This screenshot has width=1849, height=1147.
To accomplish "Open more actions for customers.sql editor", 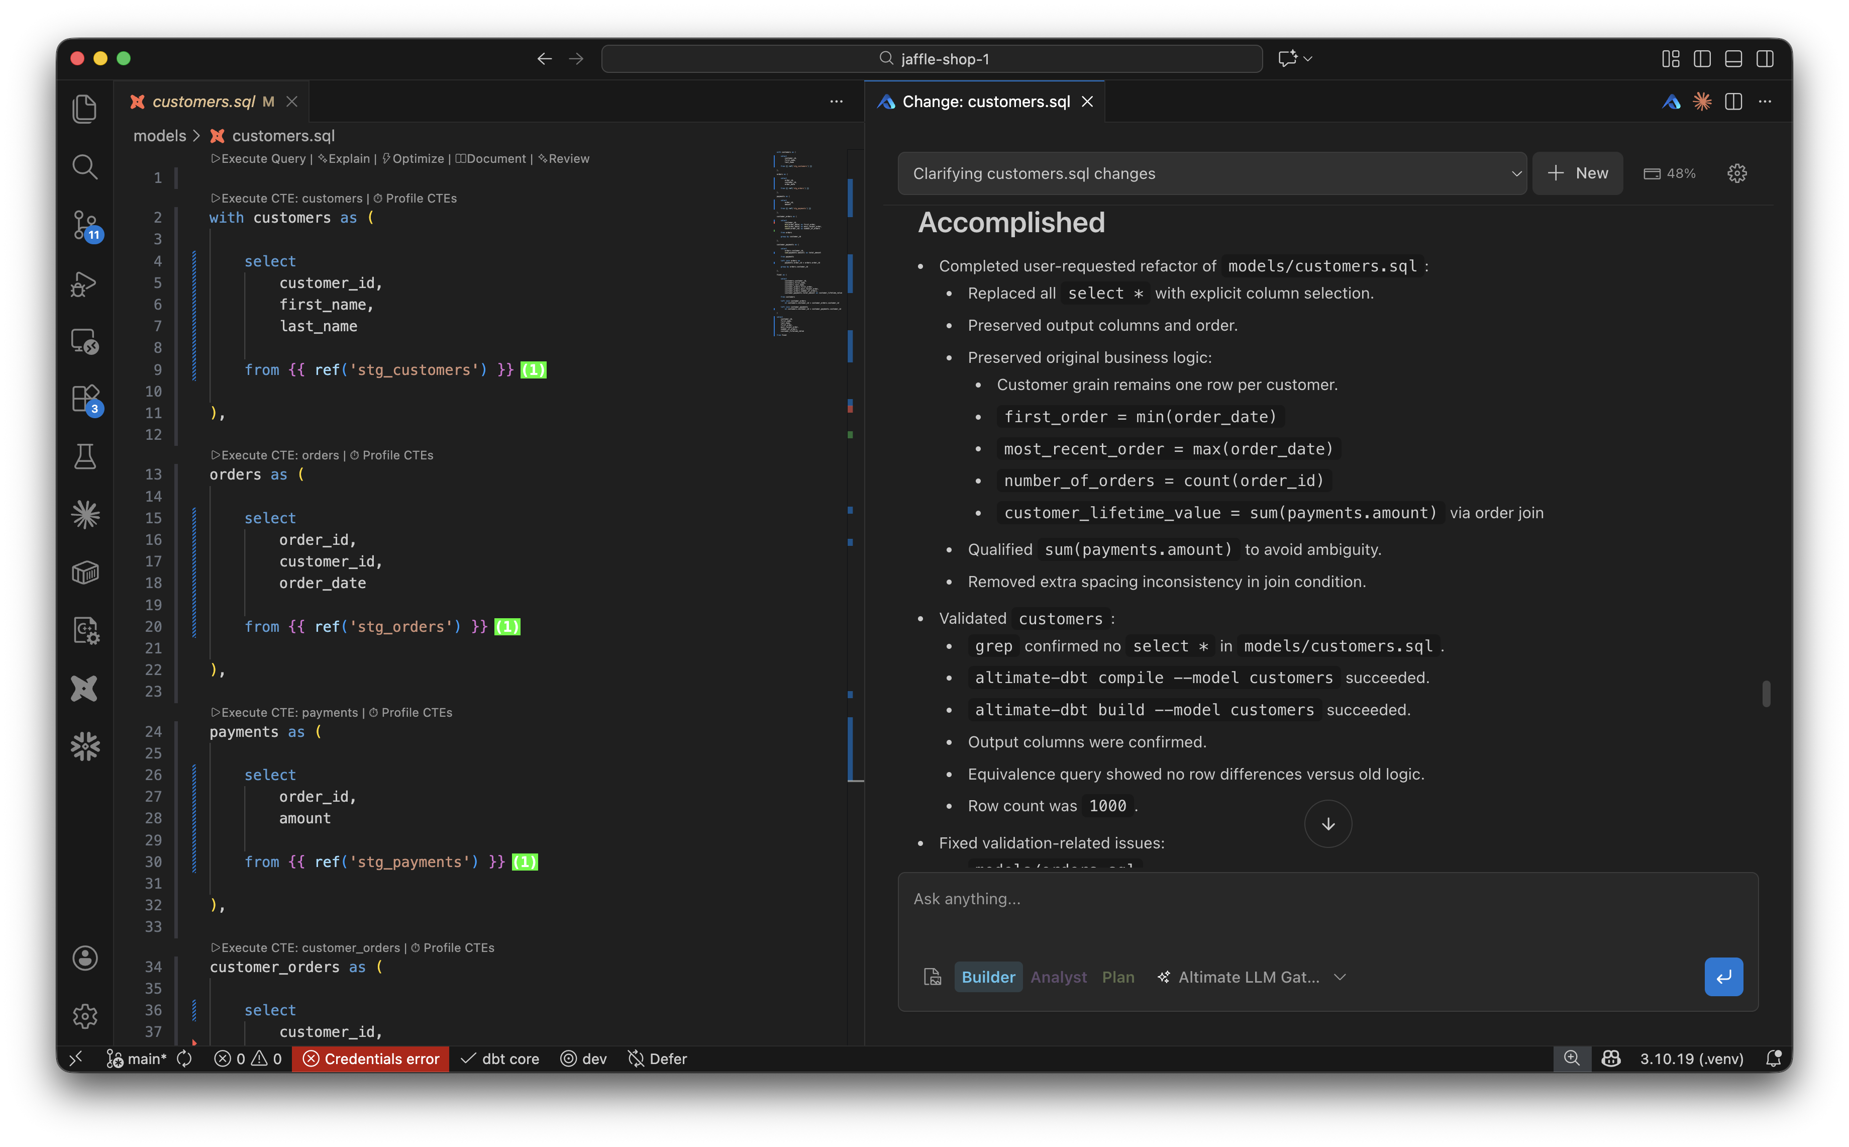I will [x=836, y=102].
